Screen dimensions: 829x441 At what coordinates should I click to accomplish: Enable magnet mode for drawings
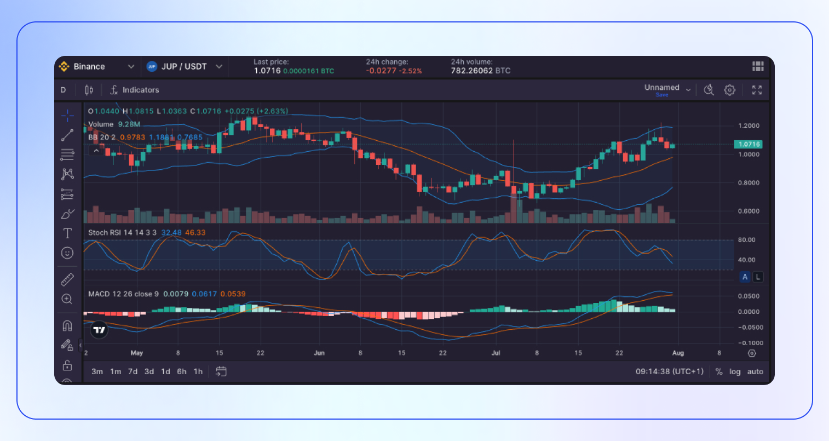(67, 325)
